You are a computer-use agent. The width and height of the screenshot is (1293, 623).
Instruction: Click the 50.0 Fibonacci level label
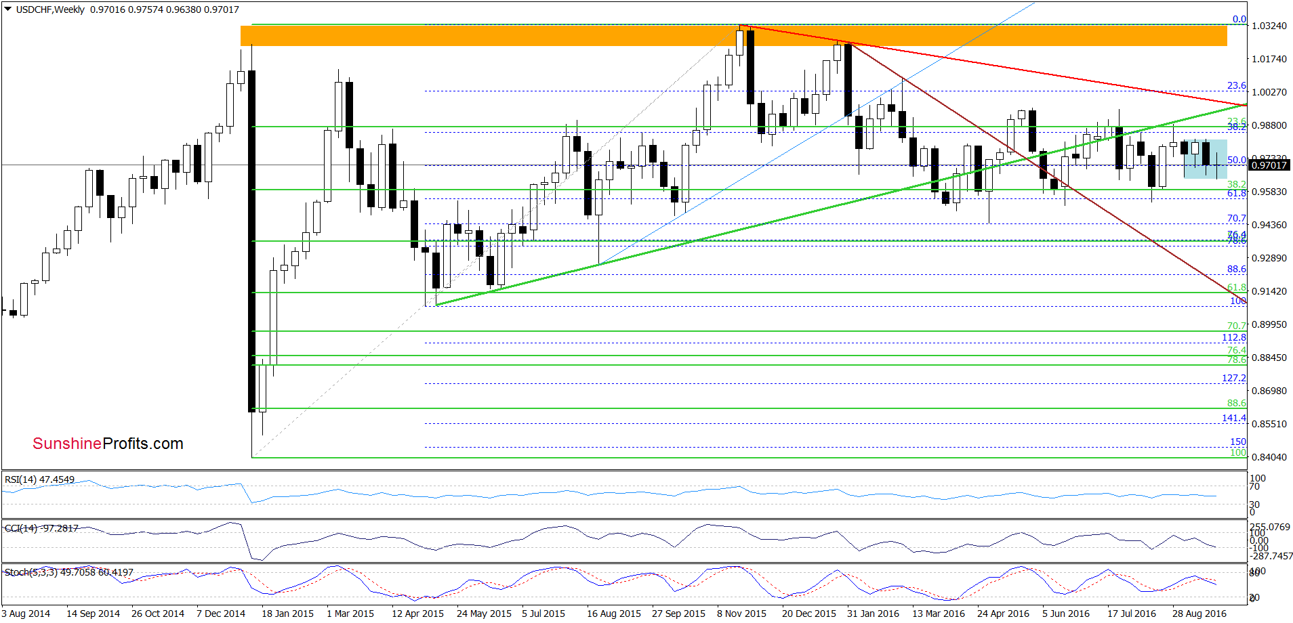[x=1237, y=160]
